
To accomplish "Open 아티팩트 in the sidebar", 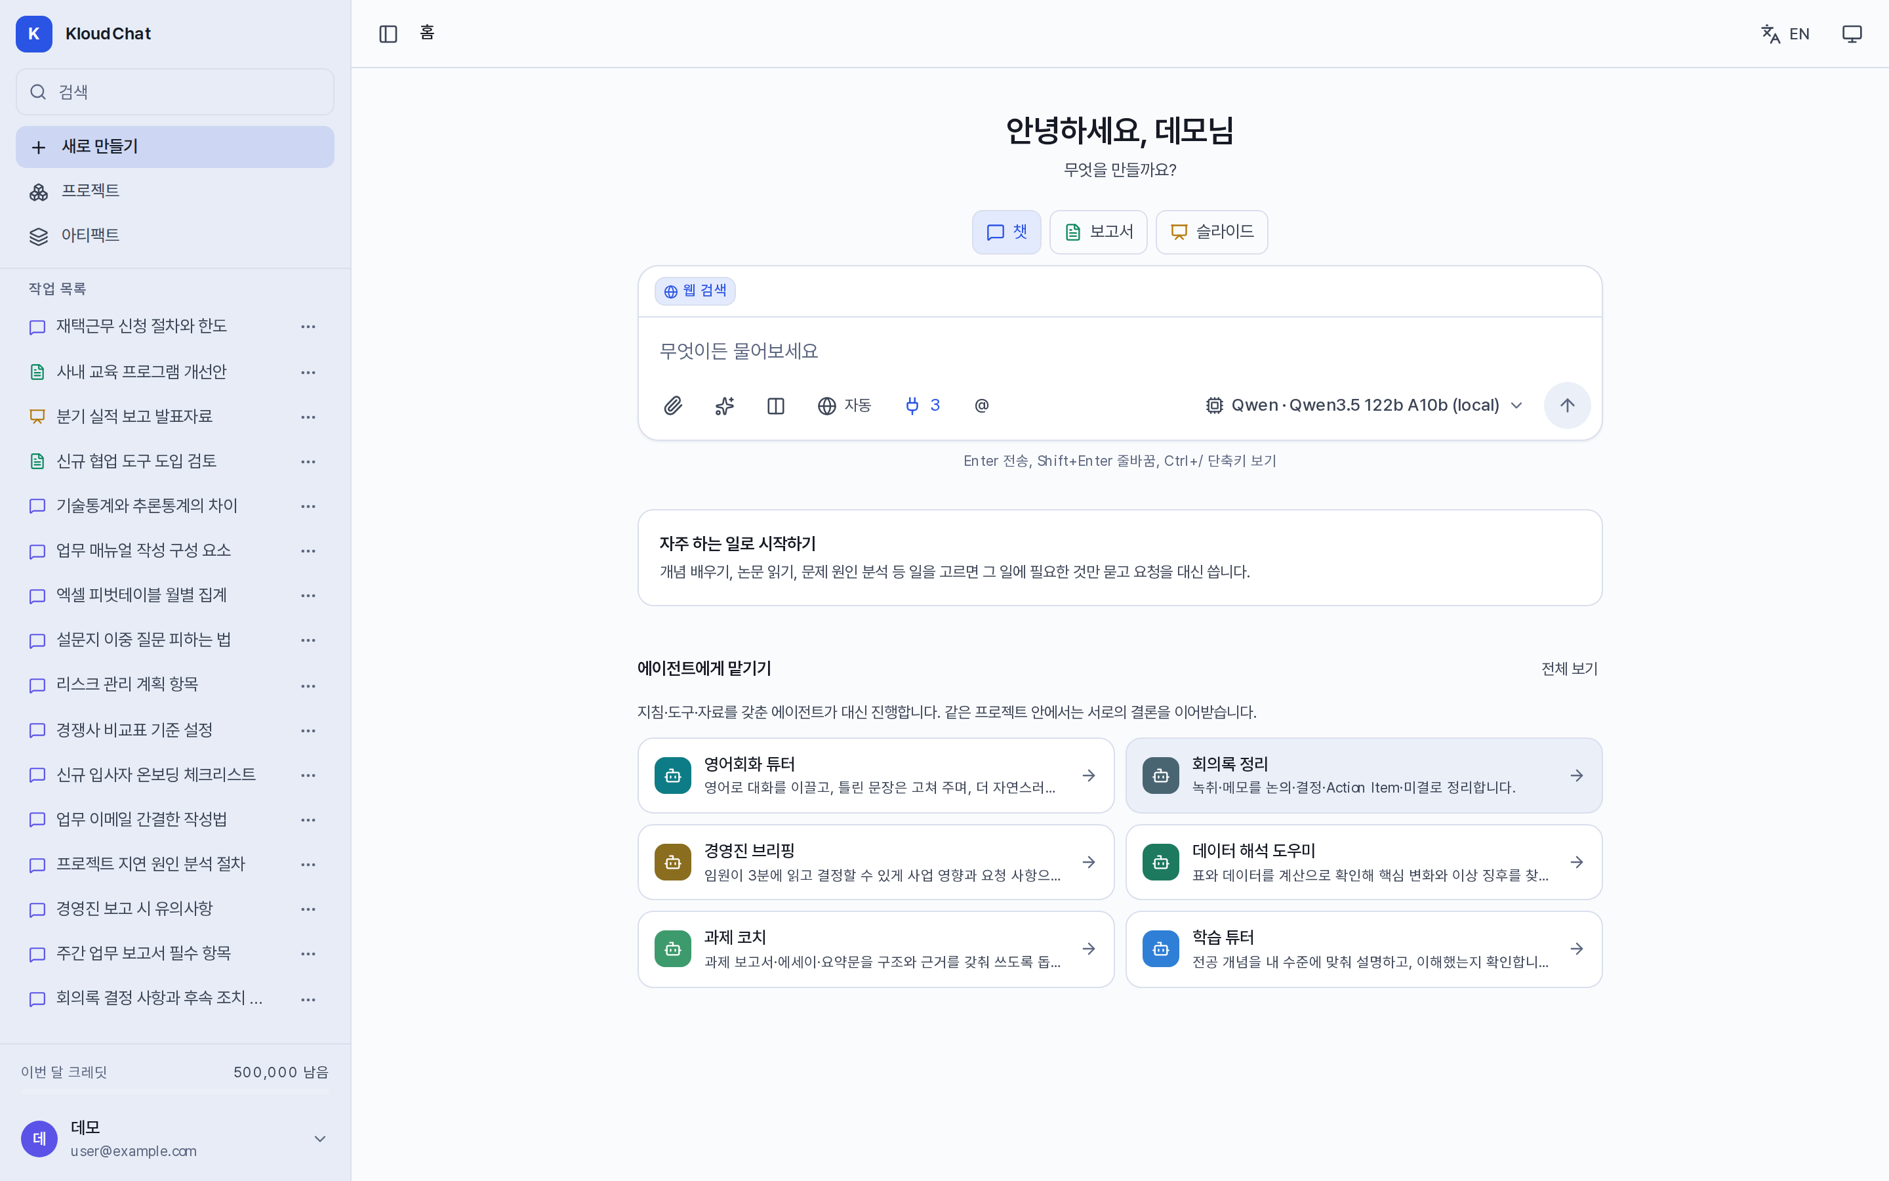I will pyautogui.click(x=175, y=236).
